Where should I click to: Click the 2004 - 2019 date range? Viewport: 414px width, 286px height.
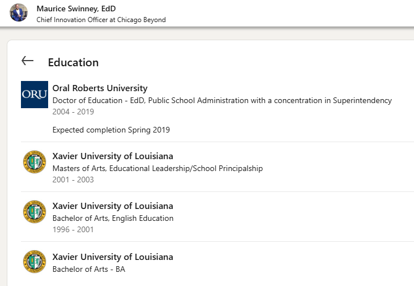coord(73,112)
